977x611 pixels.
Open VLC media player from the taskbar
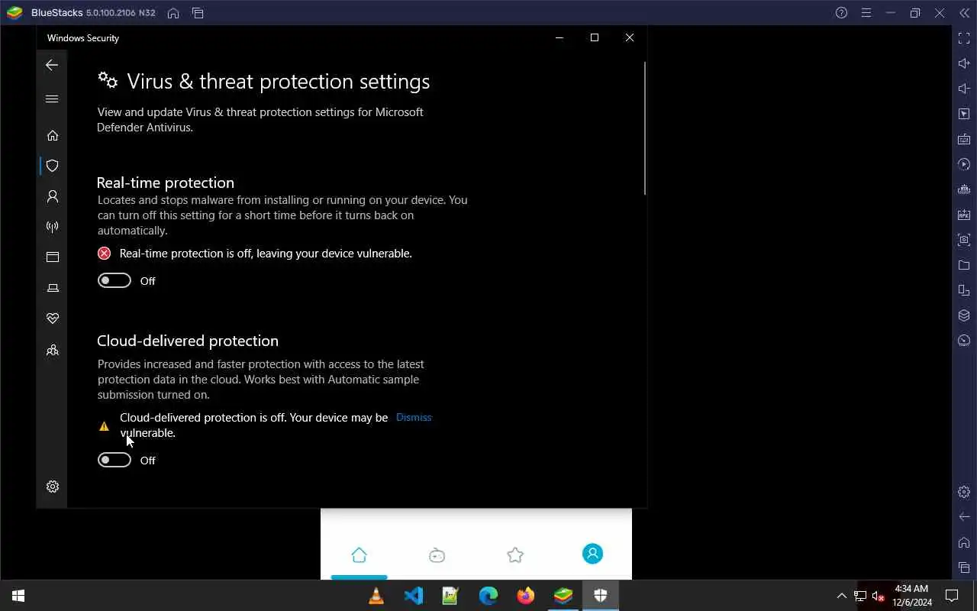[376, 596]
